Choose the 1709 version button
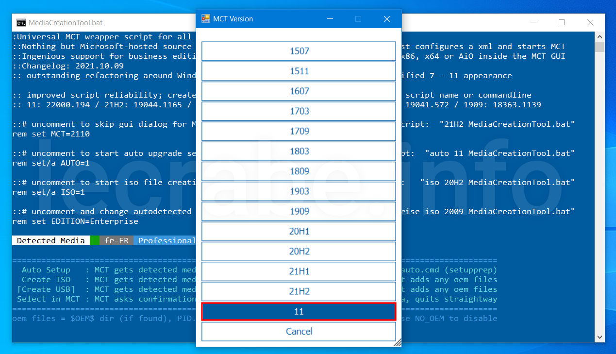The image size is (616, 354). click(299, 131)
